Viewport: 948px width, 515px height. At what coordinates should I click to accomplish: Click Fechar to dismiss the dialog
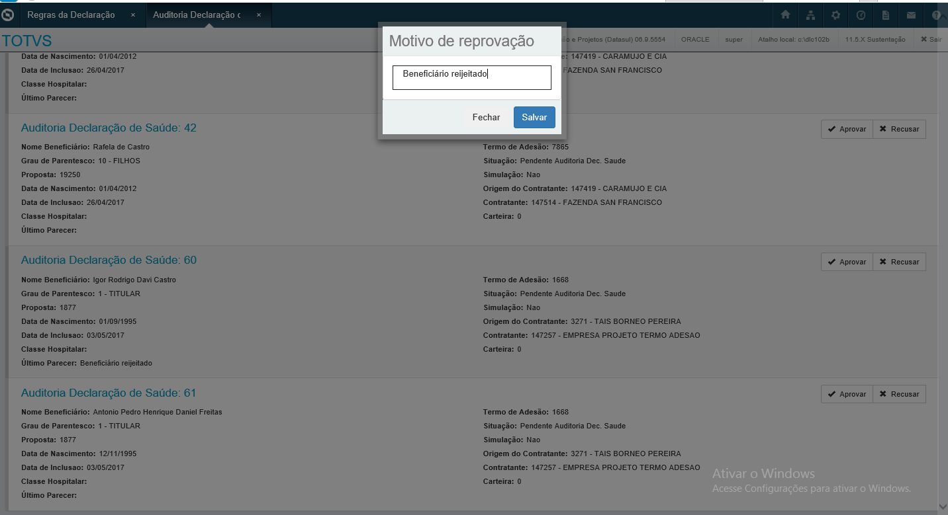tap(486, 117)
